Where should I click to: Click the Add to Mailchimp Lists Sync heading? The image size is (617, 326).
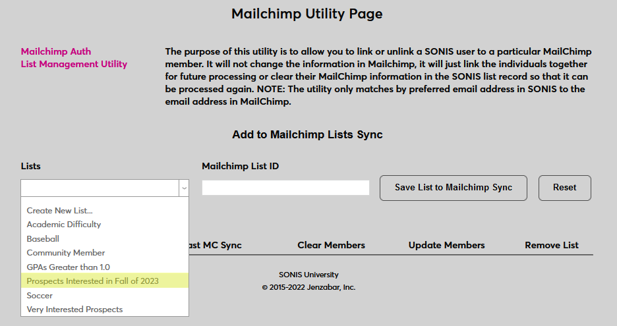(307, 134)
